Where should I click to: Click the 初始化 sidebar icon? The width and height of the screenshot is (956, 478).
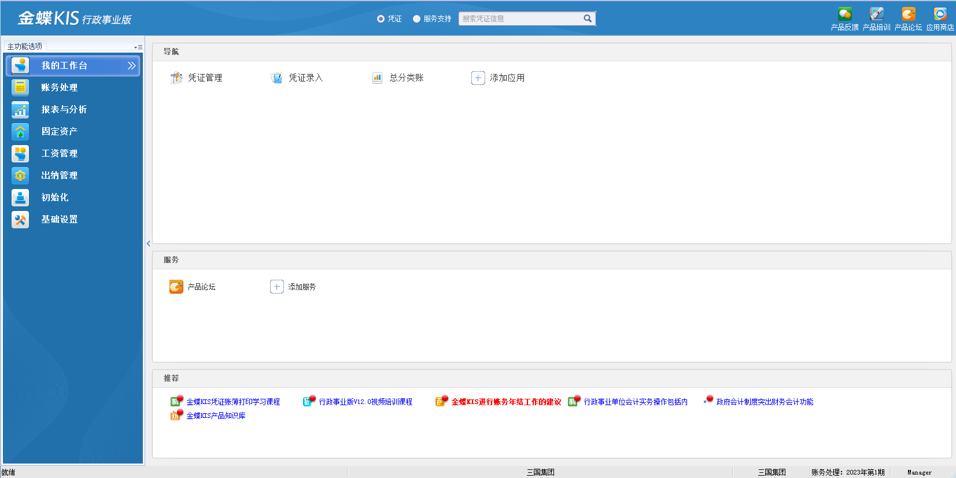(x=20, y=197)
